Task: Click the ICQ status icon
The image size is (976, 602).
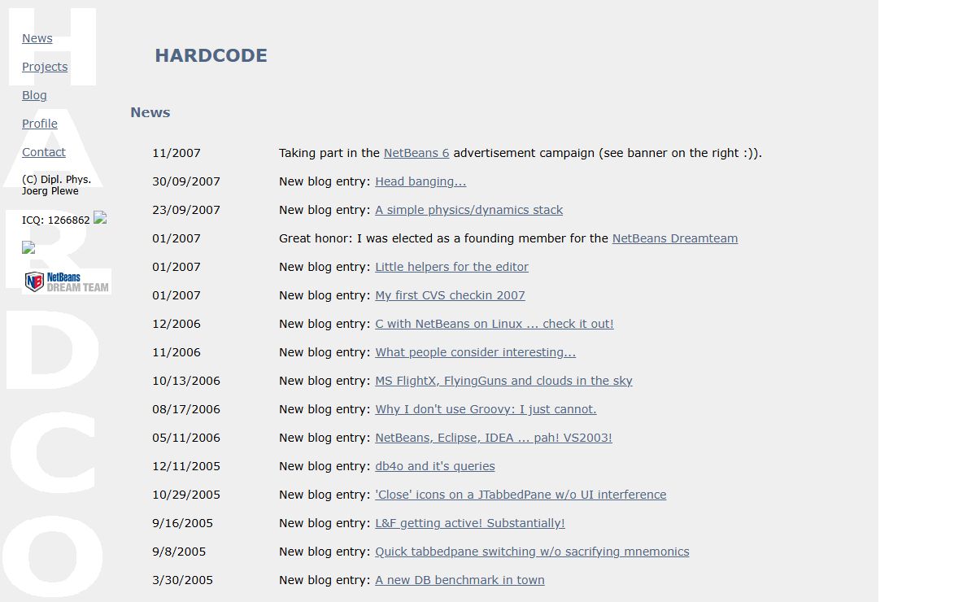Action: coord(100,218)
